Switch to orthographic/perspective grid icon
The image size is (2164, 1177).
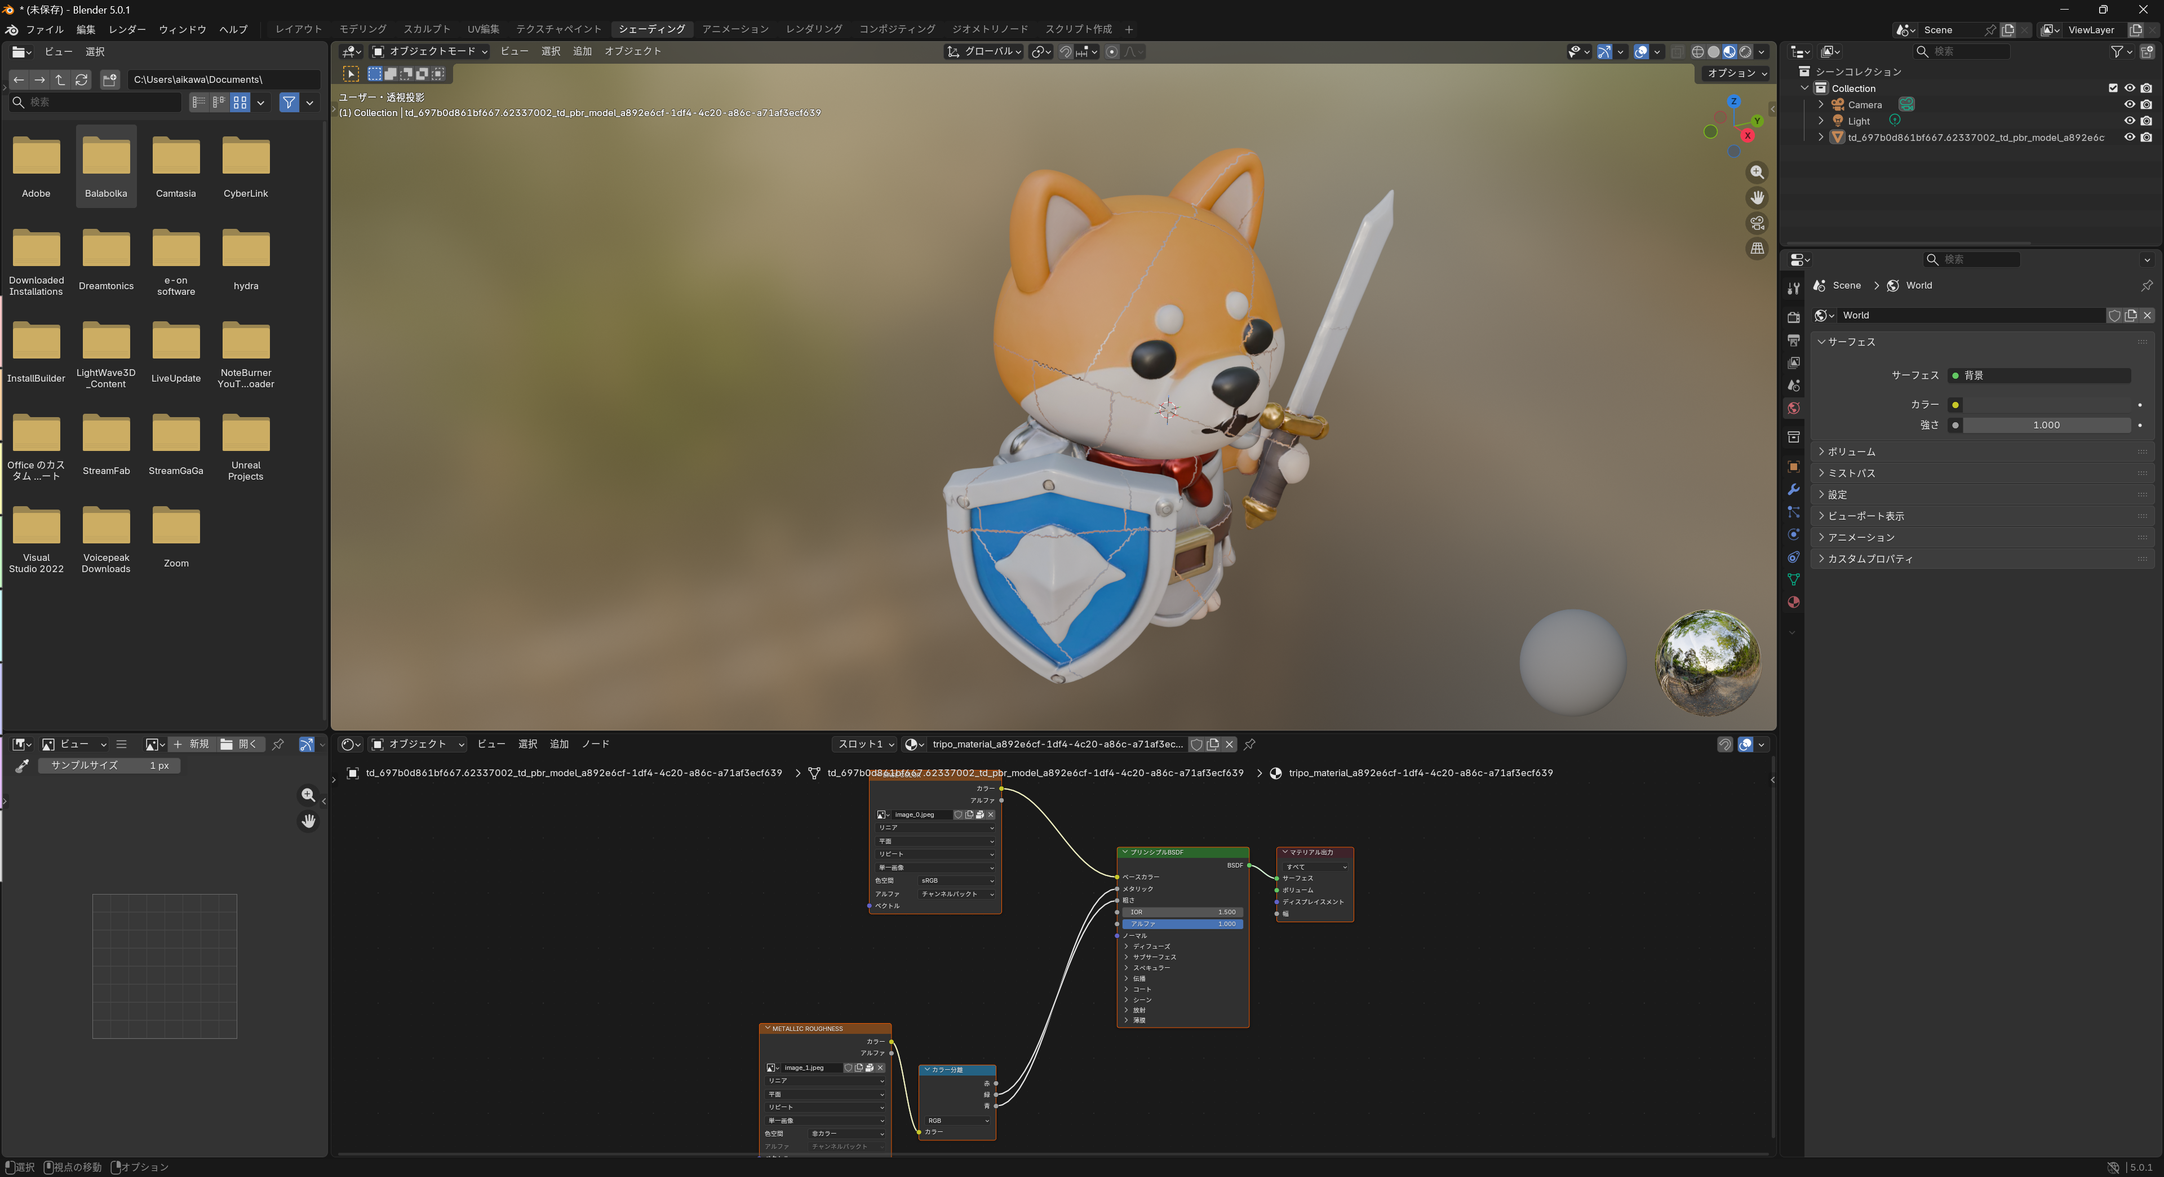(x=1757, y=249)
